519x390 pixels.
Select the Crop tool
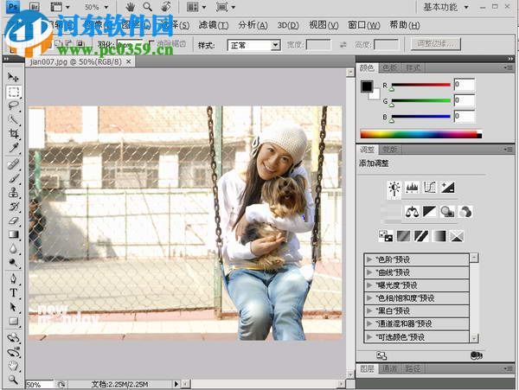(13, 134)
